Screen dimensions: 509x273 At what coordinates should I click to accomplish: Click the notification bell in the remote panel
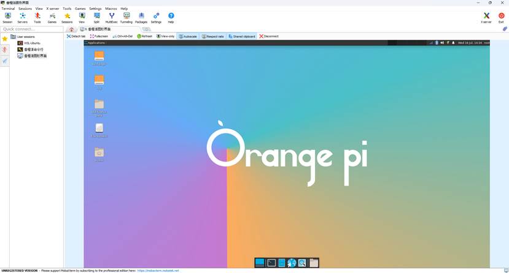(x=454, y=43)
